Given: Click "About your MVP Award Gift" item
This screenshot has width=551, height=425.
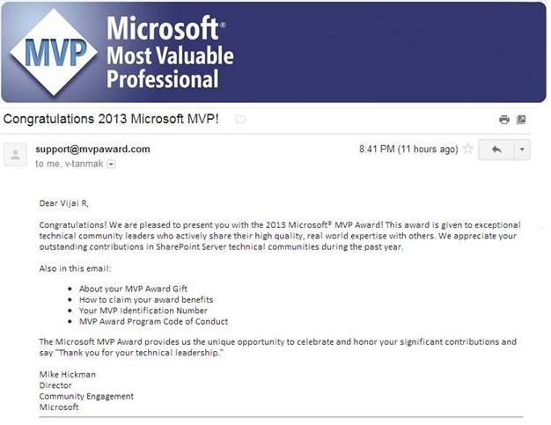Looking at the screenshot, I should tap(133, 289).
